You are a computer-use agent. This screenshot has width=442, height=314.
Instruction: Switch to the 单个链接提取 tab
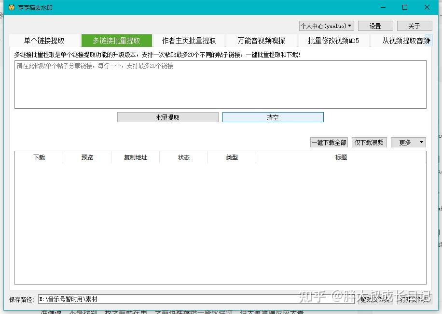(x=44, y=41)
